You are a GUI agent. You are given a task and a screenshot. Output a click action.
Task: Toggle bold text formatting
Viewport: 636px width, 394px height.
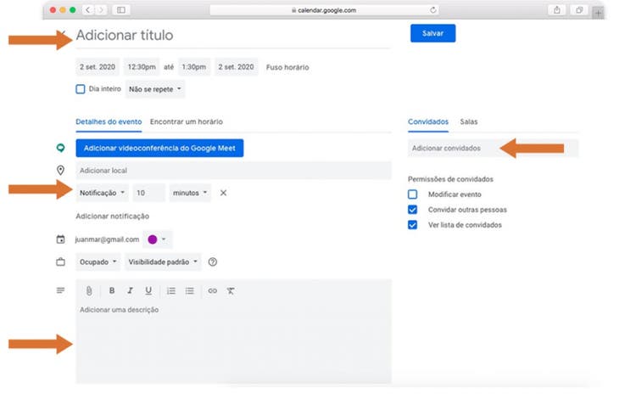[112, 290]
